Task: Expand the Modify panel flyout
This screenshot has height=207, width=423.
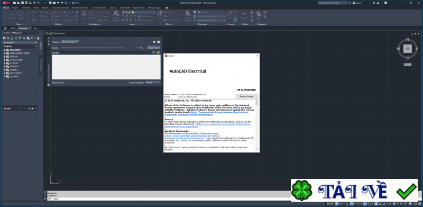Action: tap(59, 24)
